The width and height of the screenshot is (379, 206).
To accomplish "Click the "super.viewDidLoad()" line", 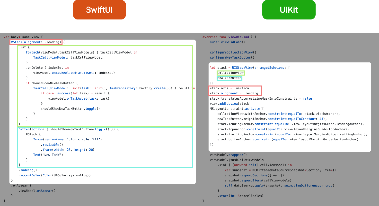I will click(227, 42).
